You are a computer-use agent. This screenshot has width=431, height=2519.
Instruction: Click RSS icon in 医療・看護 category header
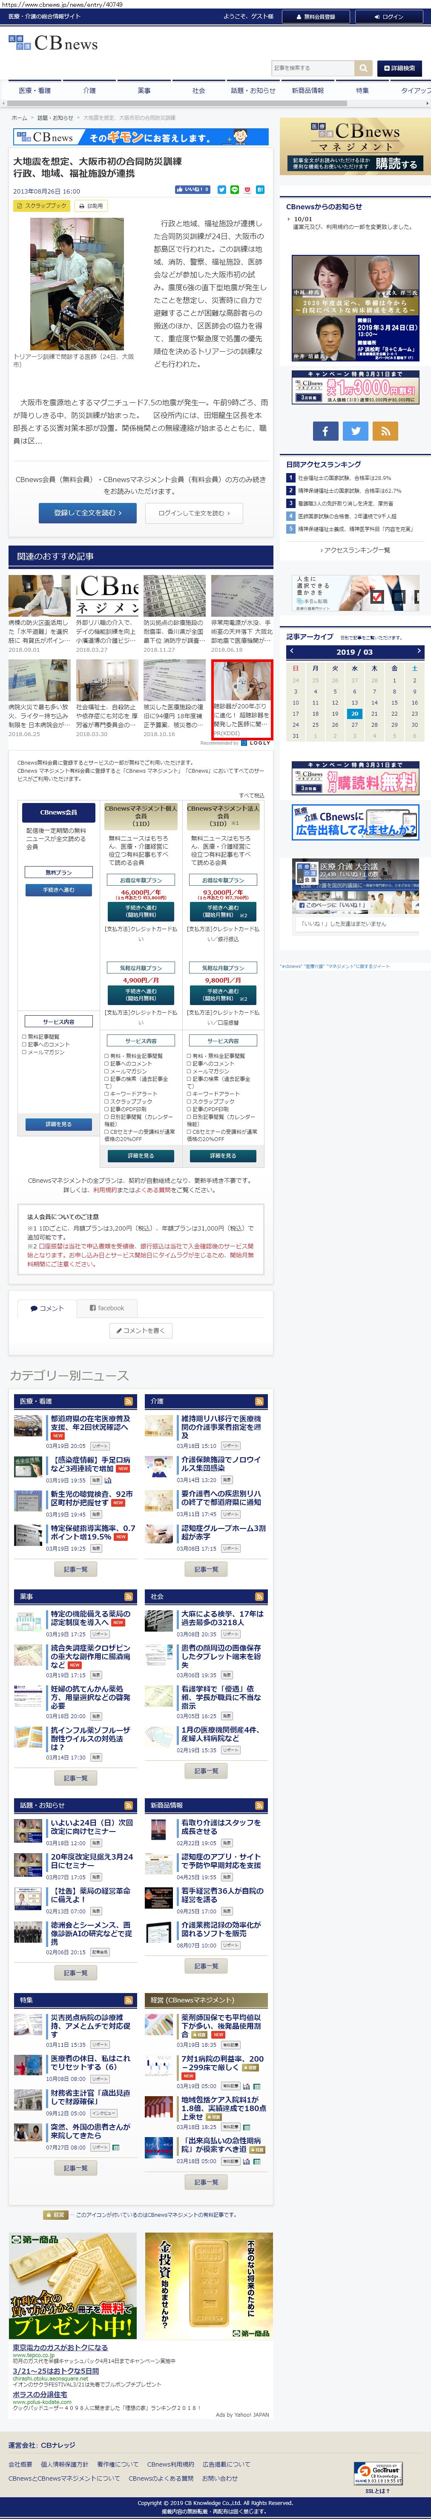point(129,1401)
